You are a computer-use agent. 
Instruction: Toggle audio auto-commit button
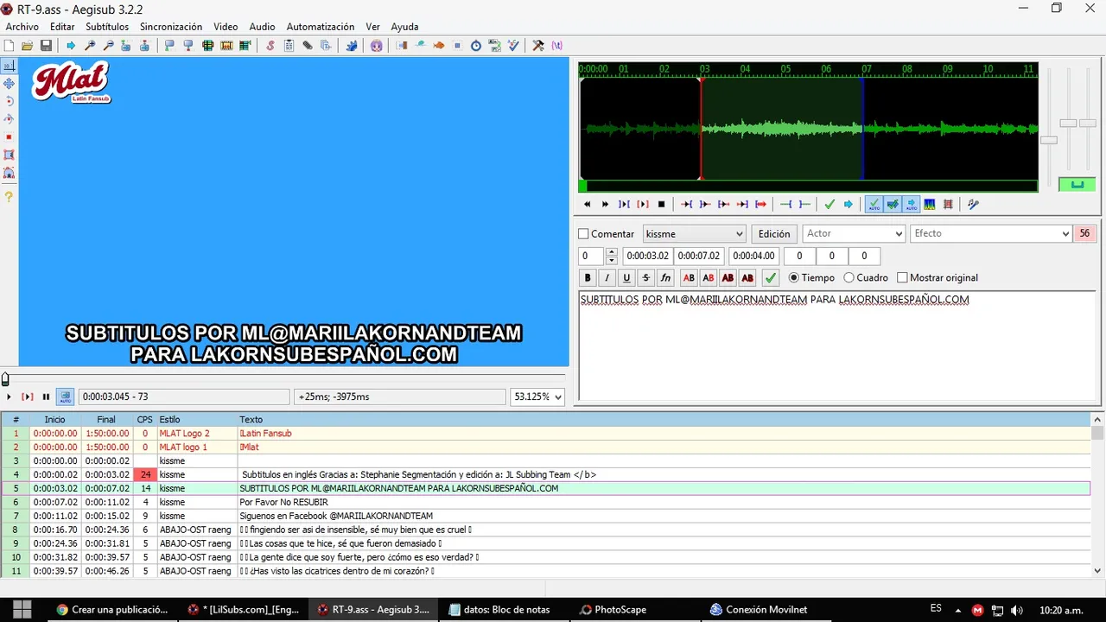(873, 205)
